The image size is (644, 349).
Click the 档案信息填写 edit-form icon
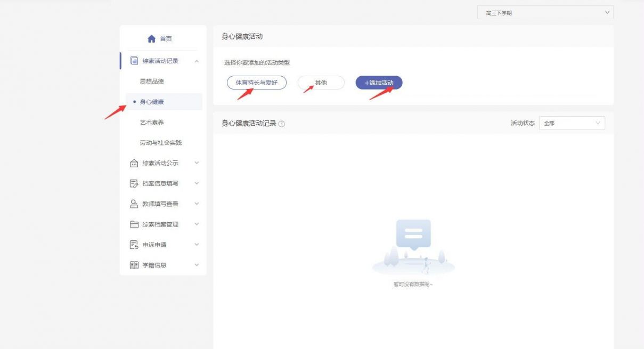[133, 183]
